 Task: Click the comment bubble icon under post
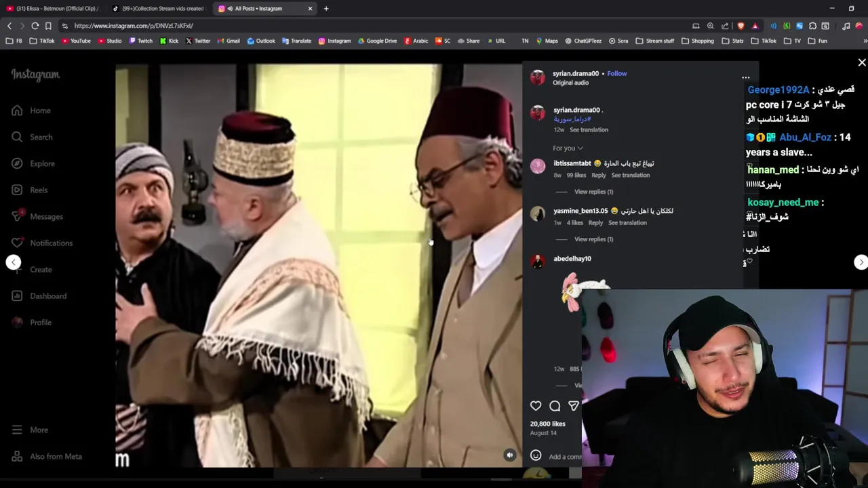555,406
